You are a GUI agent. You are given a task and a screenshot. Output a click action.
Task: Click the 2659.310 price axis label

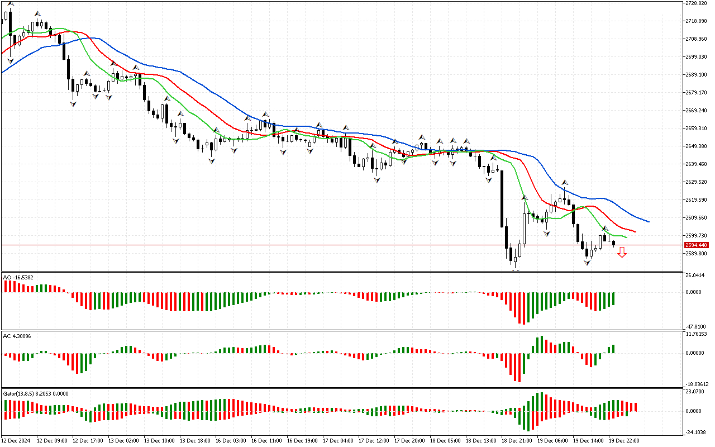pyautogui.click(x=697, y=129)
